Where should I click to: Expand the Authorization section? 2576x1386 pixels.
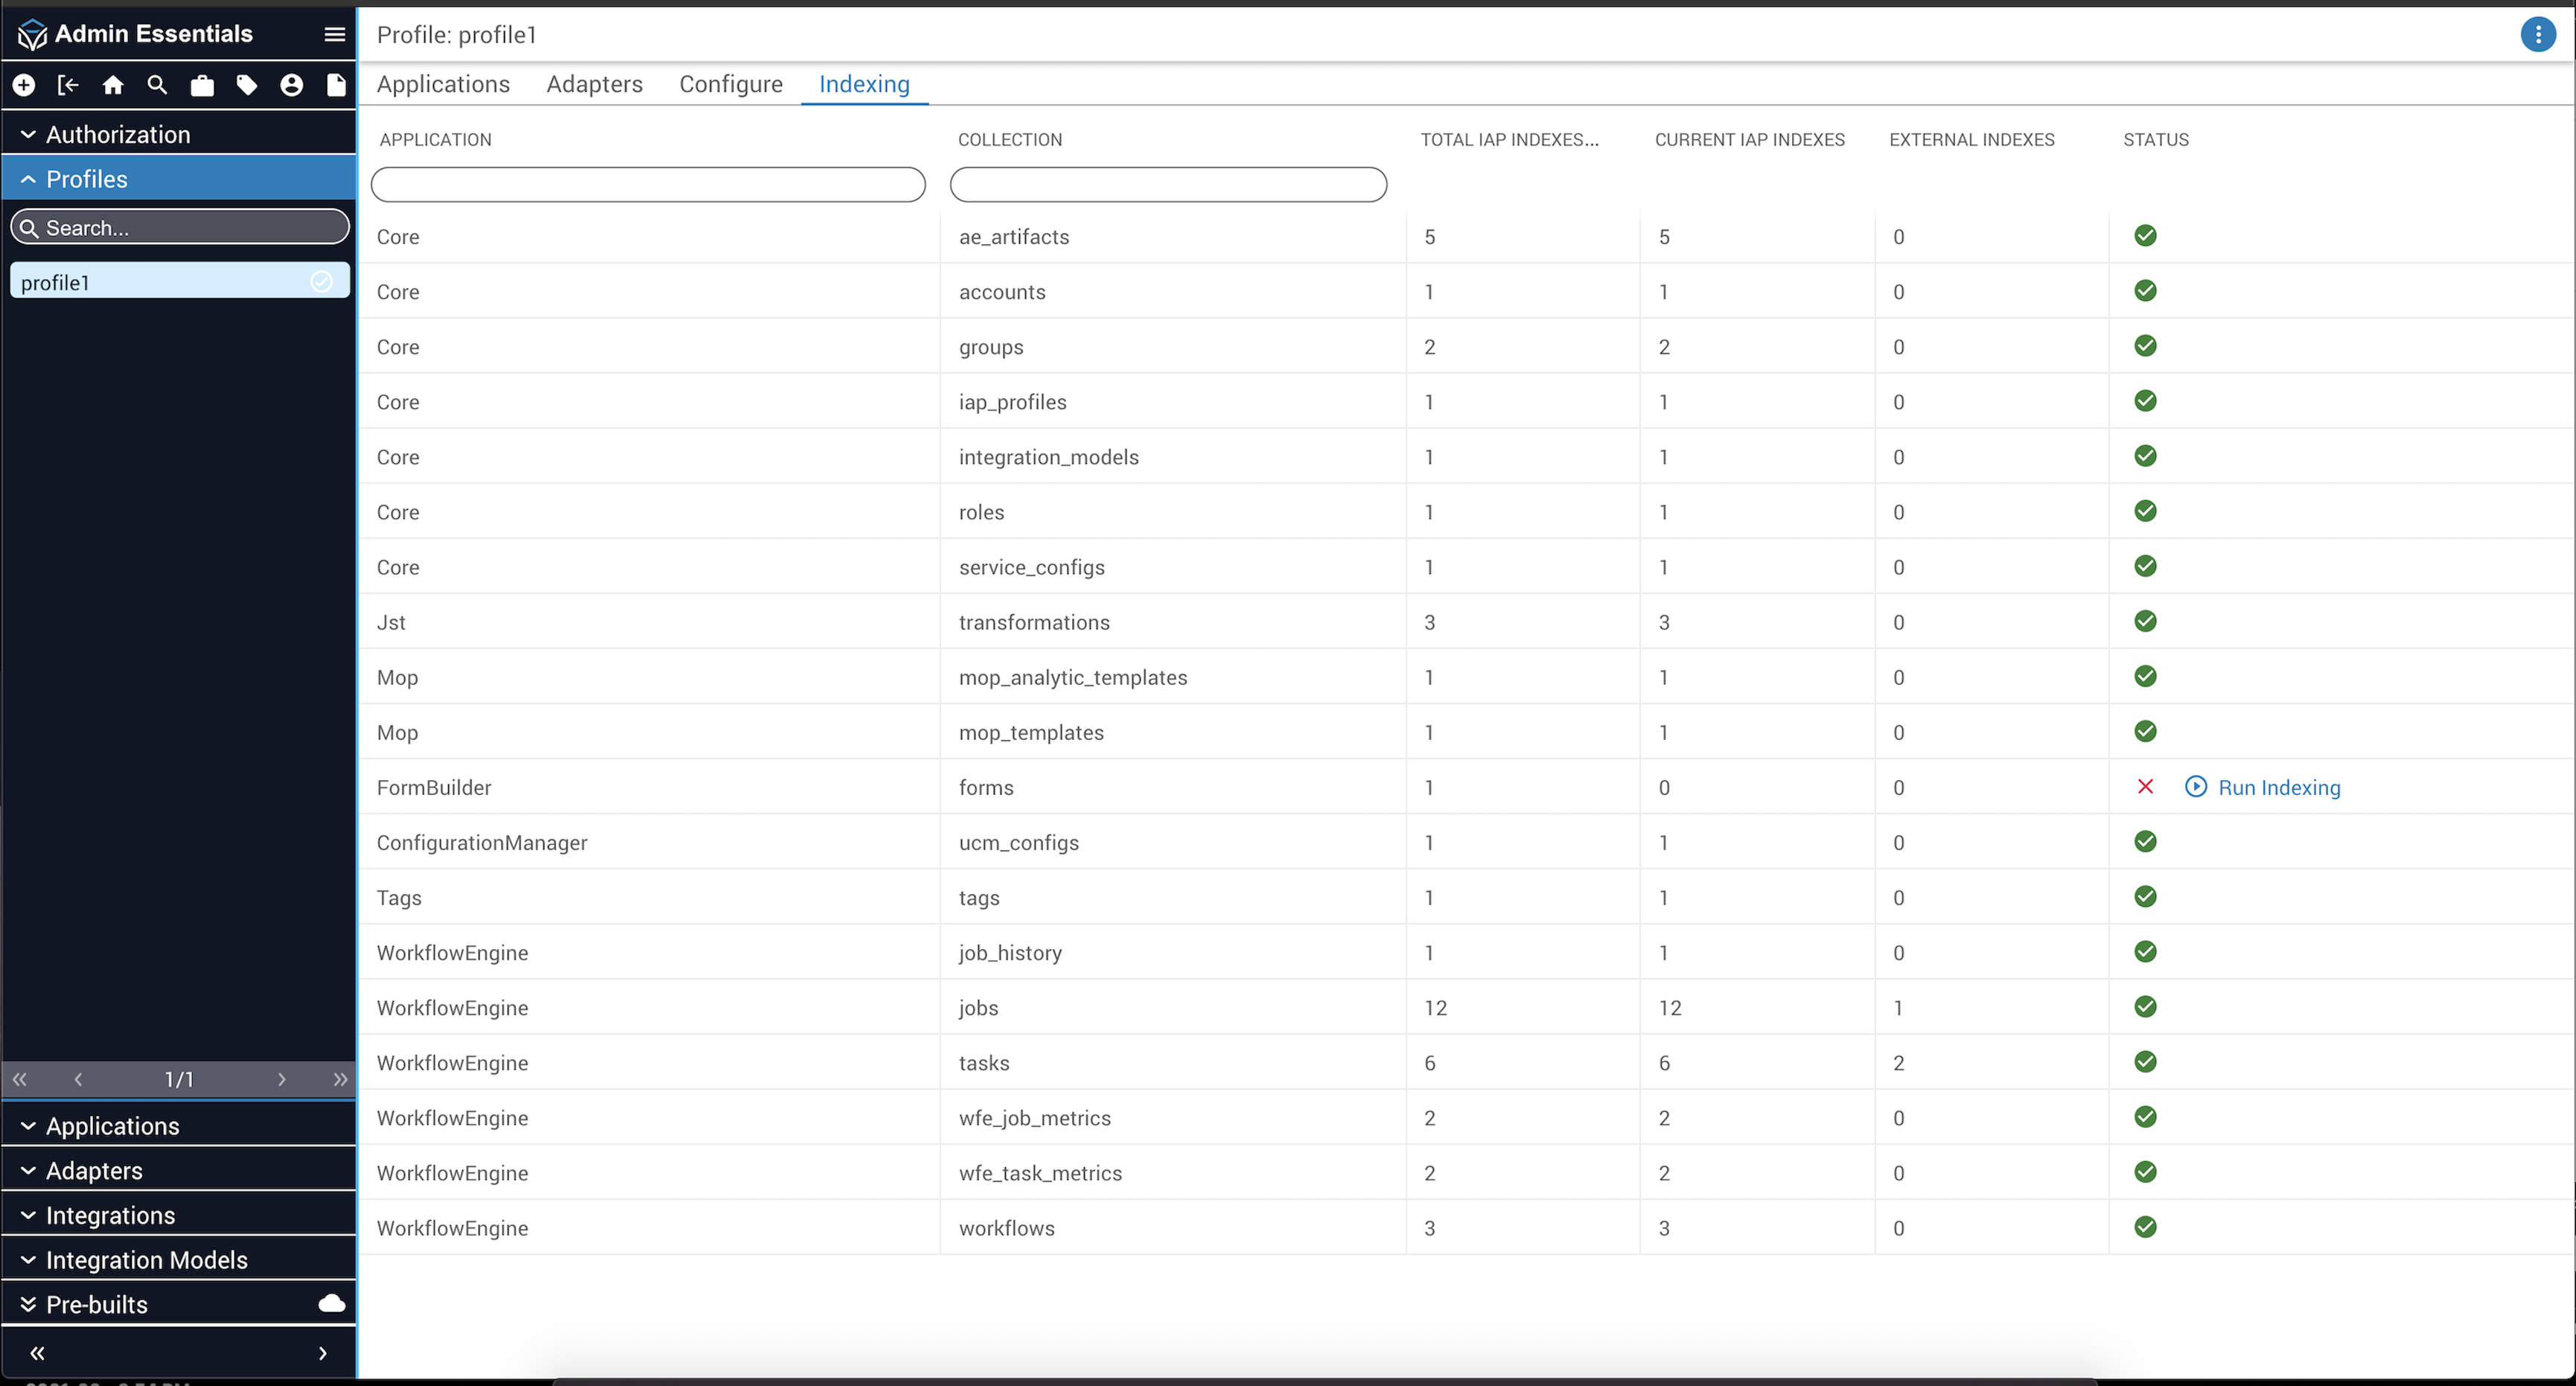[x=118, y=134]
